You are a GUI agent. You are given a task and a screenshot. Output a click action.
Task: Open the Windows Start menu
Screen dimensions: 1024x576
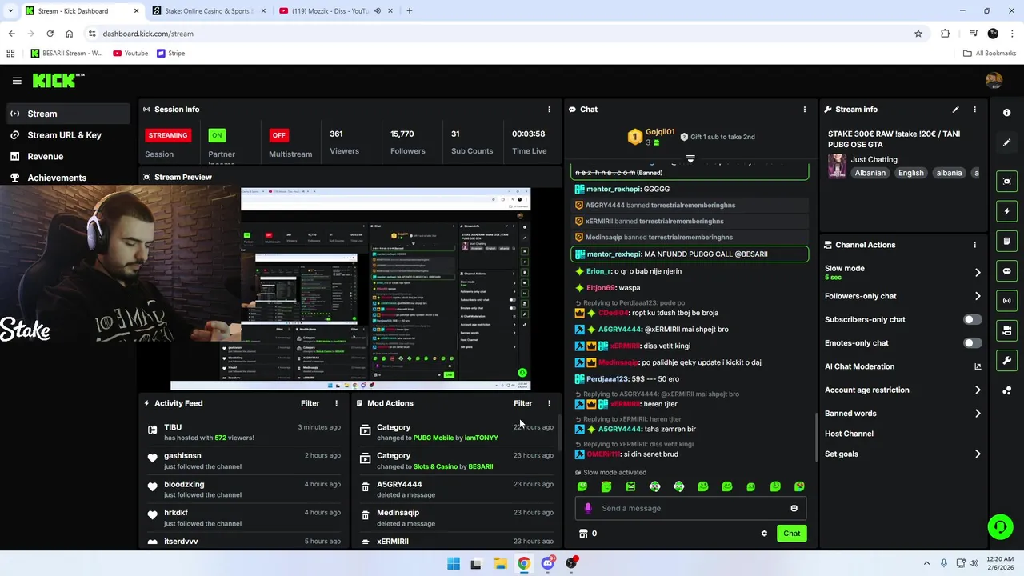454,563
